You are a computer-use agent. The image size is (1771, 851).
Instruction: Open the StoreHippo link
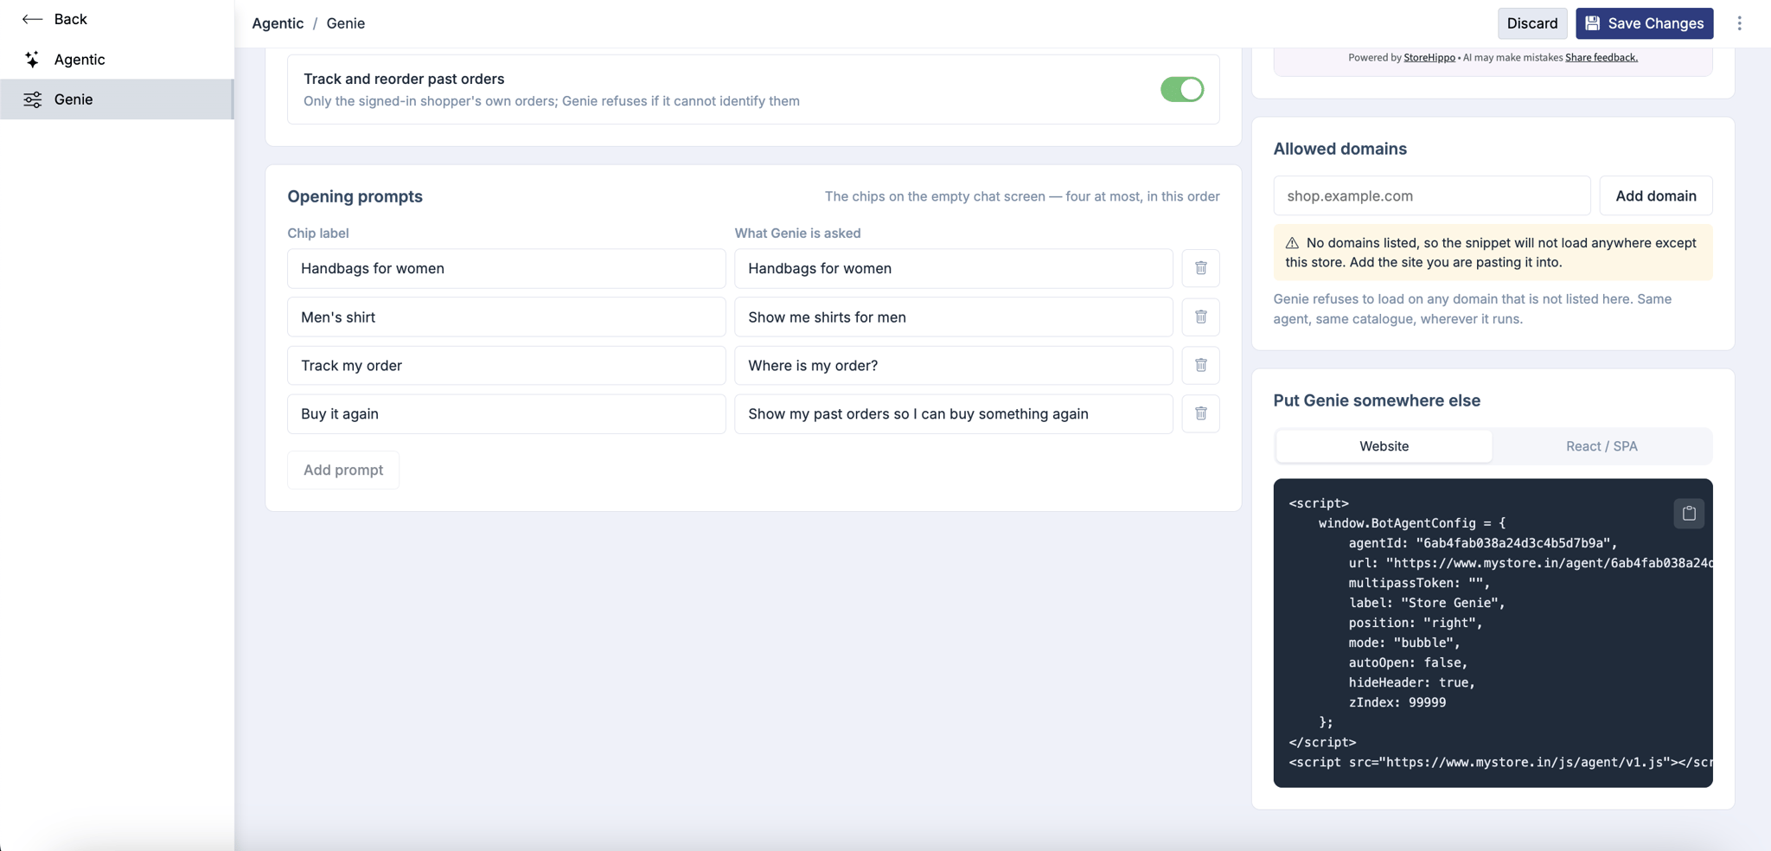pyautogui.click(x=1429, y=57)
